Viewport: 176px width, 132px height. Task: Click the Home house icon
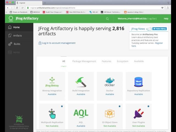click(x=10, y=27)
